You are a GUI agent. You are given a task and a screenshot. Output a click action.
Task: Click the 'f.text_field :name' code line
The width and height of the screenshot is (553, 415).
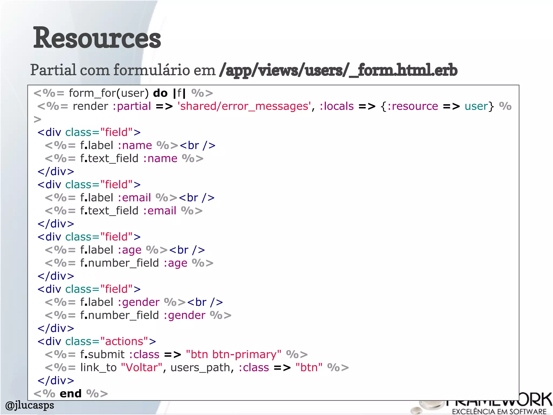coord(124,158)
